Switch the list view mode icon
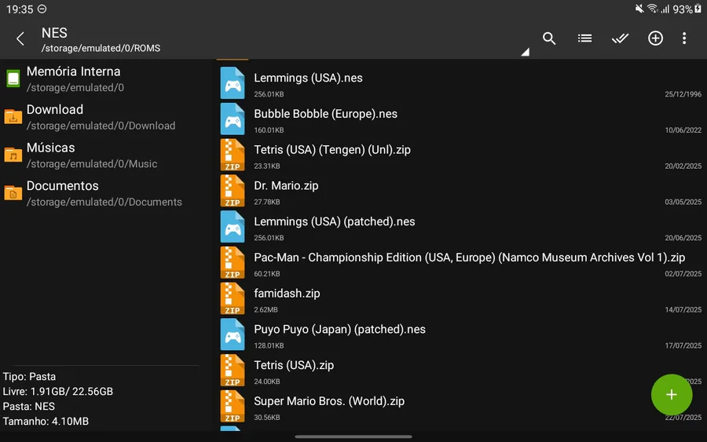The width and height of the screenshot is (707, 442). pos(584,38)
